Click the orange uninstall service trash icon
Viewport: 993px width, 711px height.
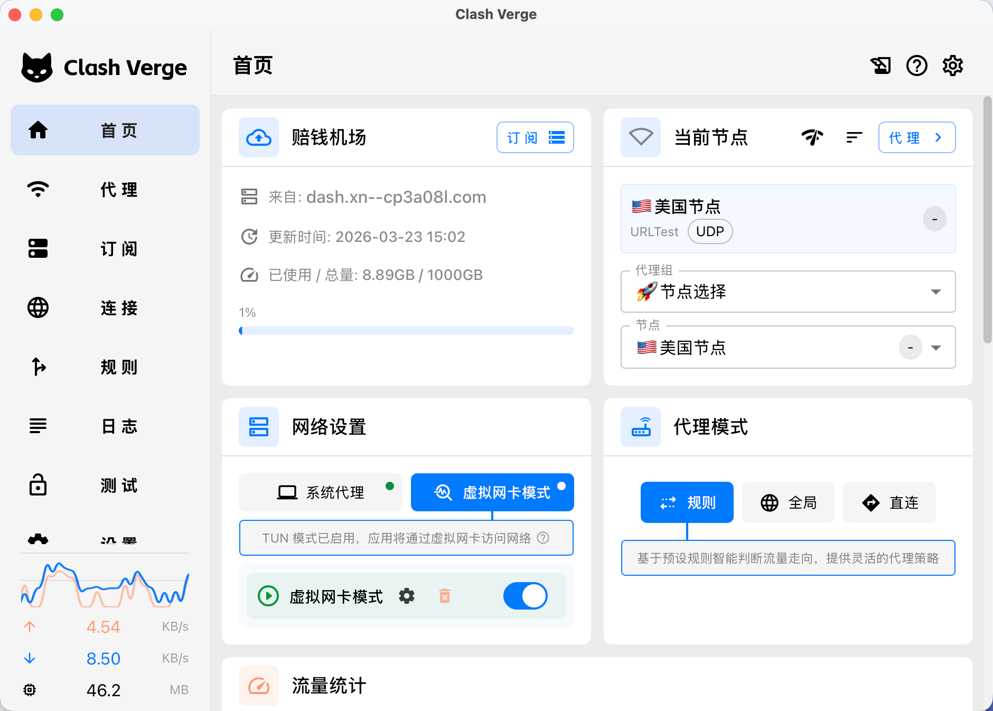point(445,596)
